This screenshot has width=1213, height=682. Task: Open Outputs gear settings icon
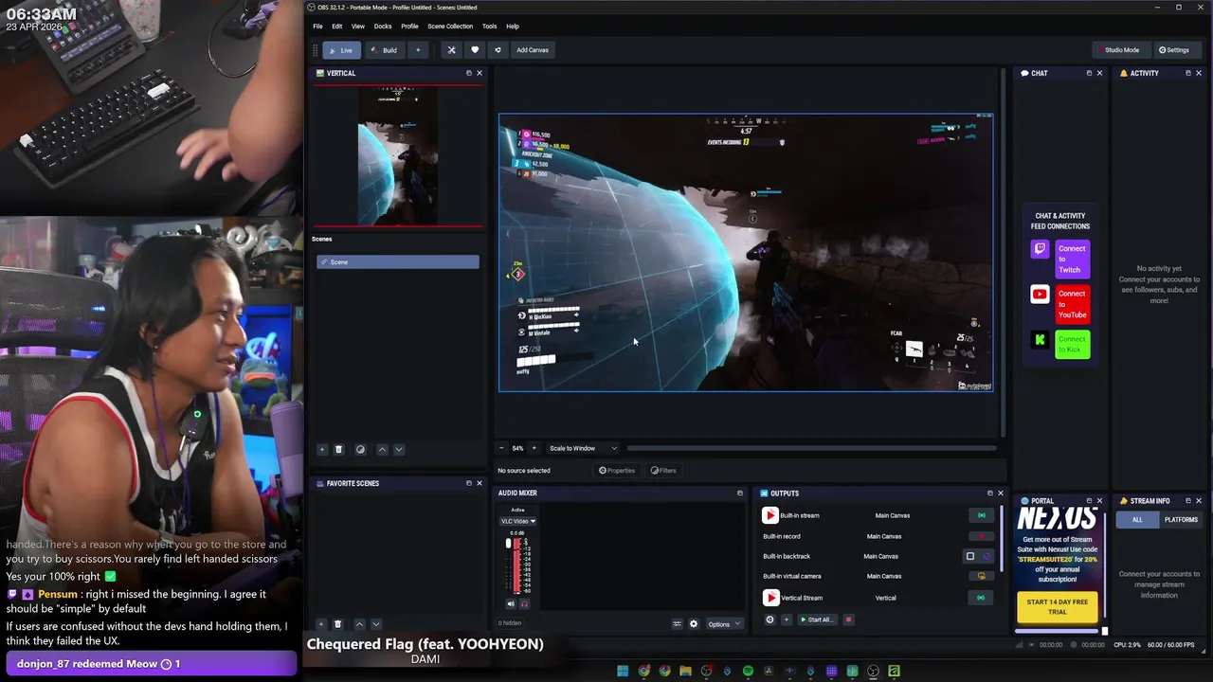point(769,619)
